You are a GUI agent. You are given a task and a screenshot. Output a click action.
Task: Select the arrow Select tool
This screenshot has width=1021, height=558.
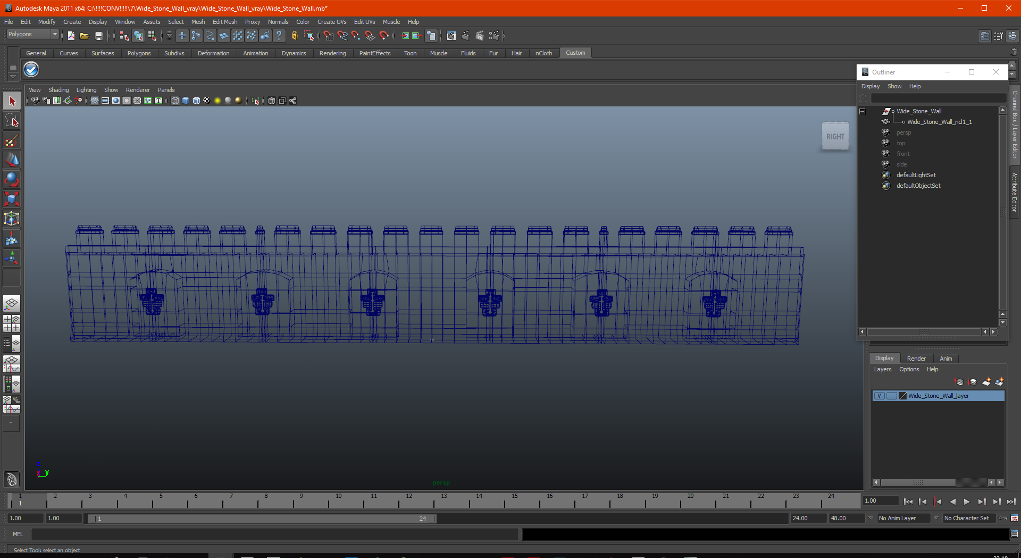pyautogui.click(x=12, y=101)
